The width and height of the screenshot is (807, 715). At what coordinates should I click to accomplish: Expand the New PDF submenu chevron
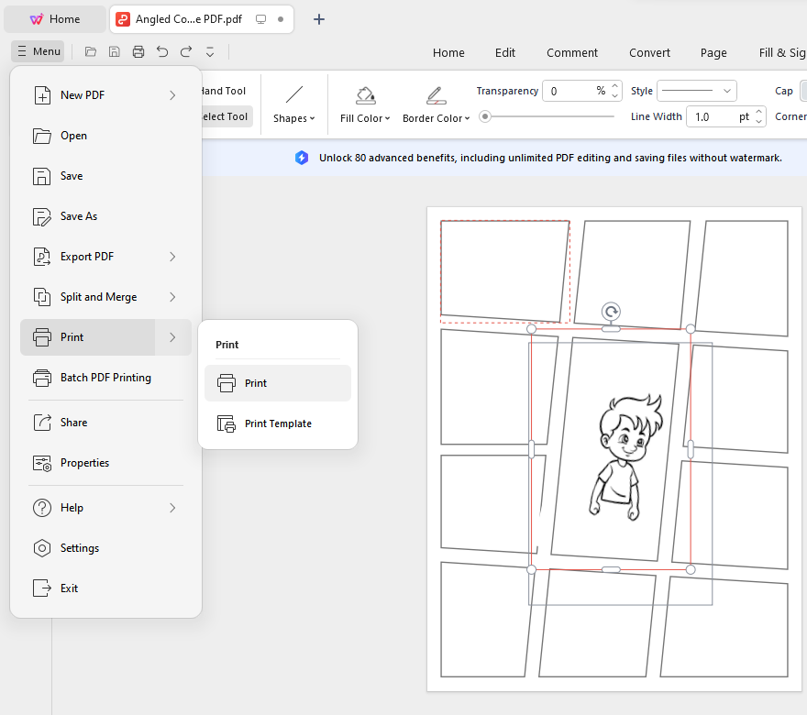coord(172,94)
